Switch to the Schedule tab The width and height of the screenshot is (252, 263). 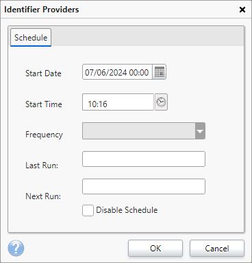(x=31, y=38)
